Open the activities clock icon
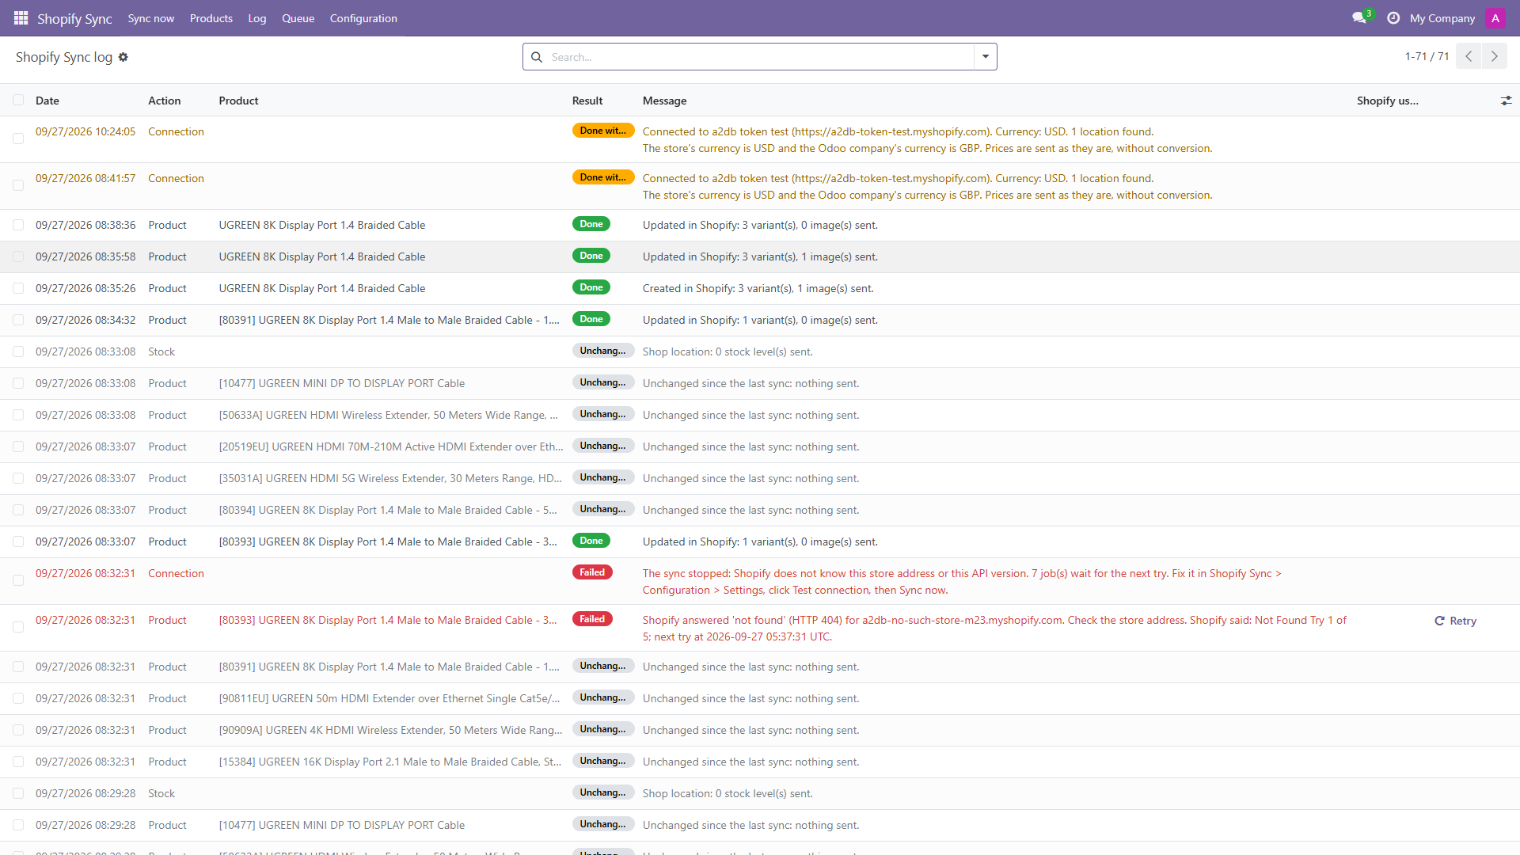 tap(1393, 17)
